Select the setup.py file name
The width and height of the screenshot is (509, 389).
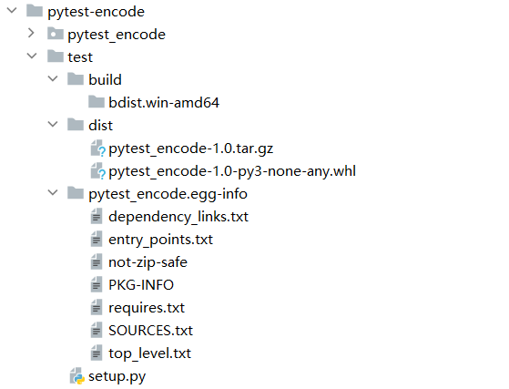click(117, 376)
